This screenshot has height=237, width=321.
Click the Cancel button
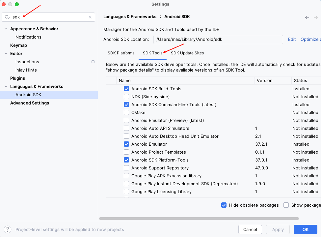250,229
